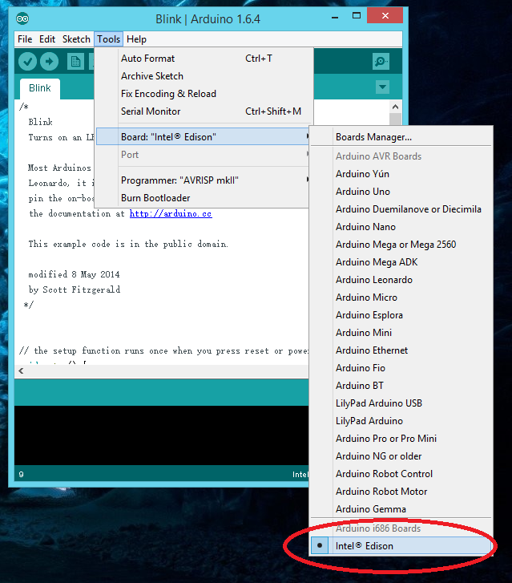The height and width of the screenshot is (583, 512).
Task: Choose Auto Format from Tools menu
Action: tap(202, 59)
